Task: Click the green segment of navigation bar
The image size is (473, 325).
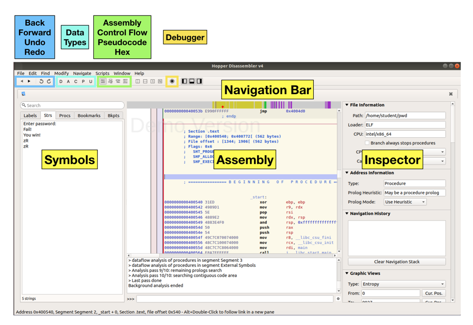Action: coord(265,105)
